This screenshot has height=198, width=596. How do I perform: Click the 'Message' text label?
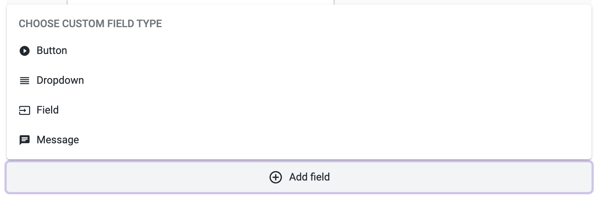point(58,140)
